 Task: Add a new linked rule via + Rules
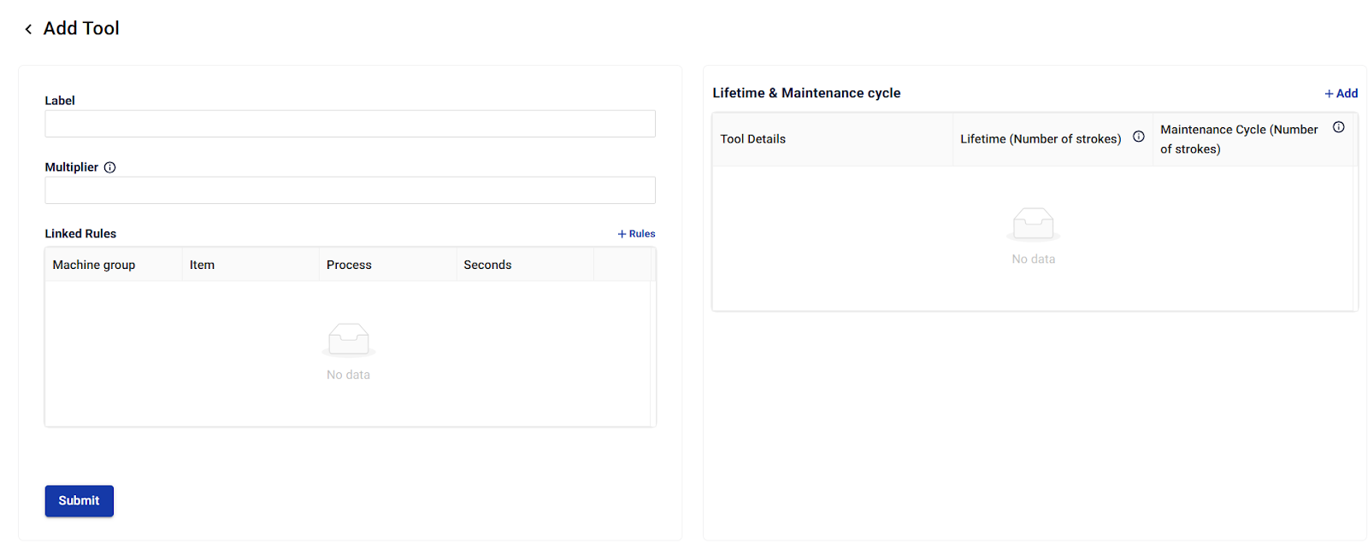tap(636, 234)
